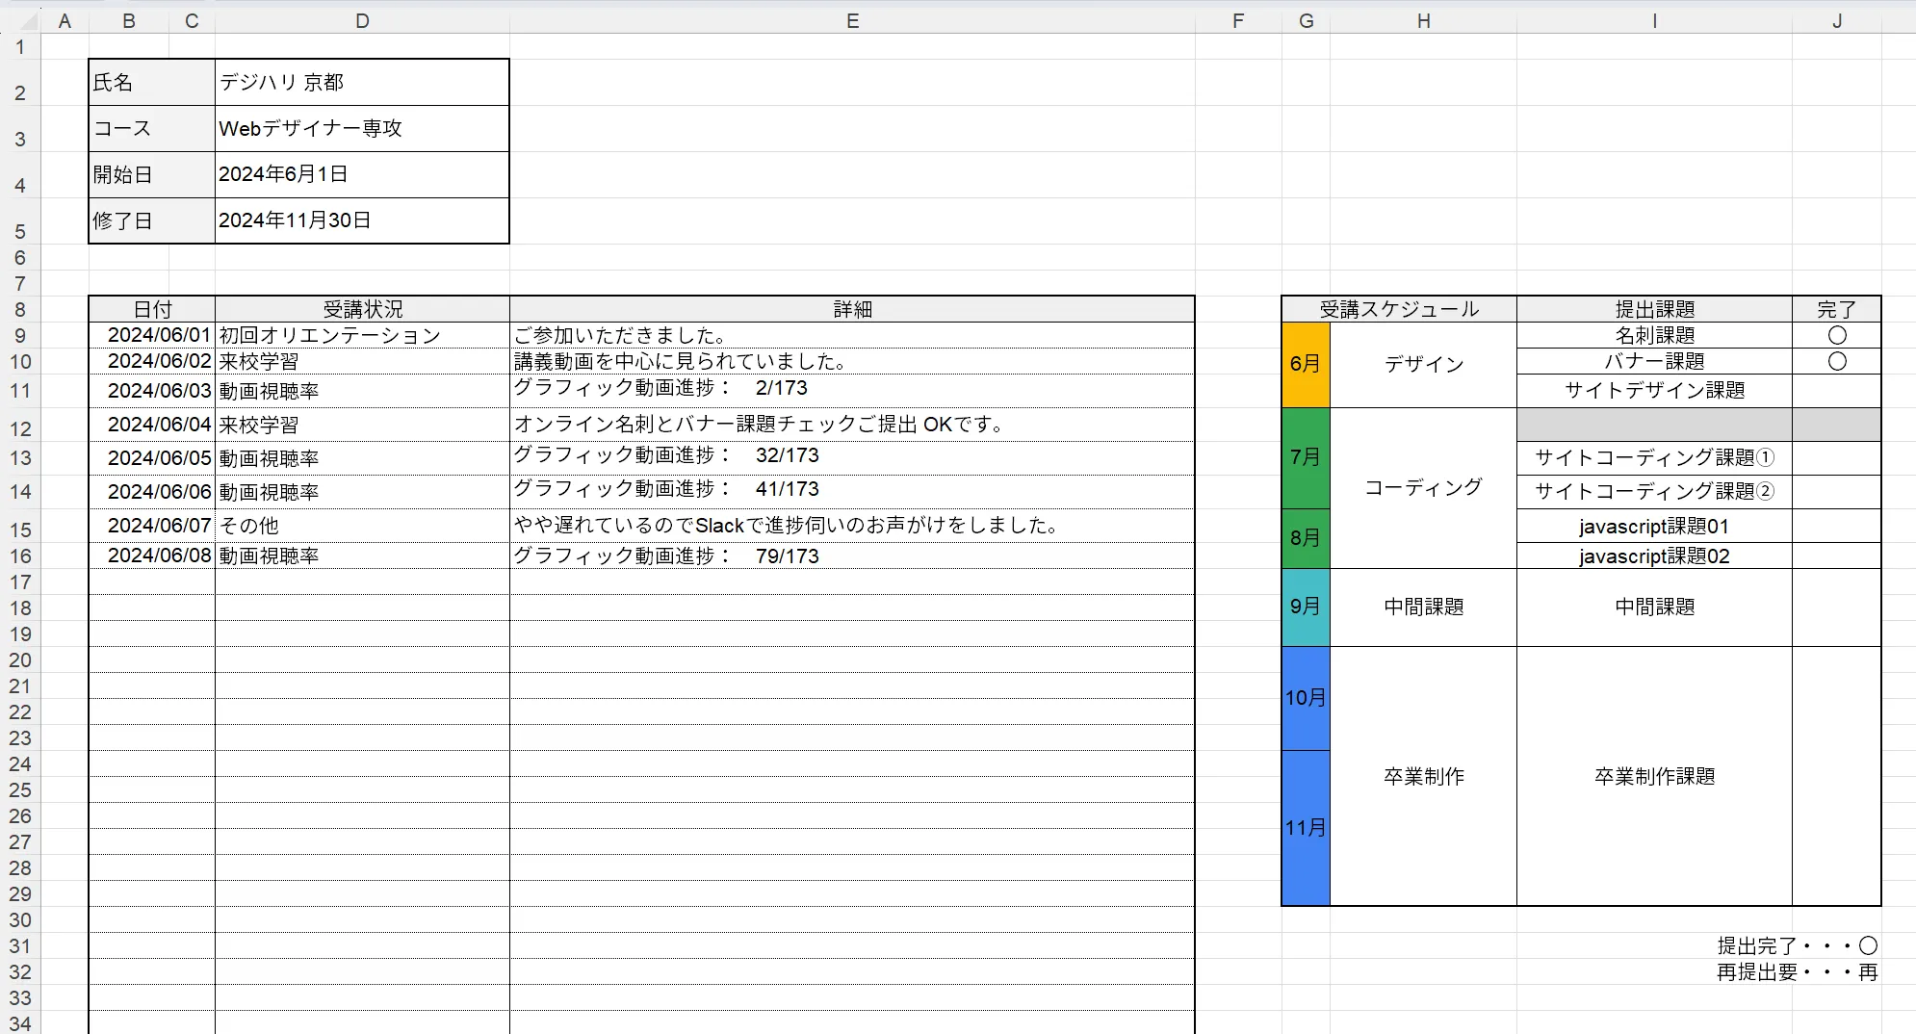Select date cell 2024/06/02
1916x1034 pixels.
(x=152, y=361)
